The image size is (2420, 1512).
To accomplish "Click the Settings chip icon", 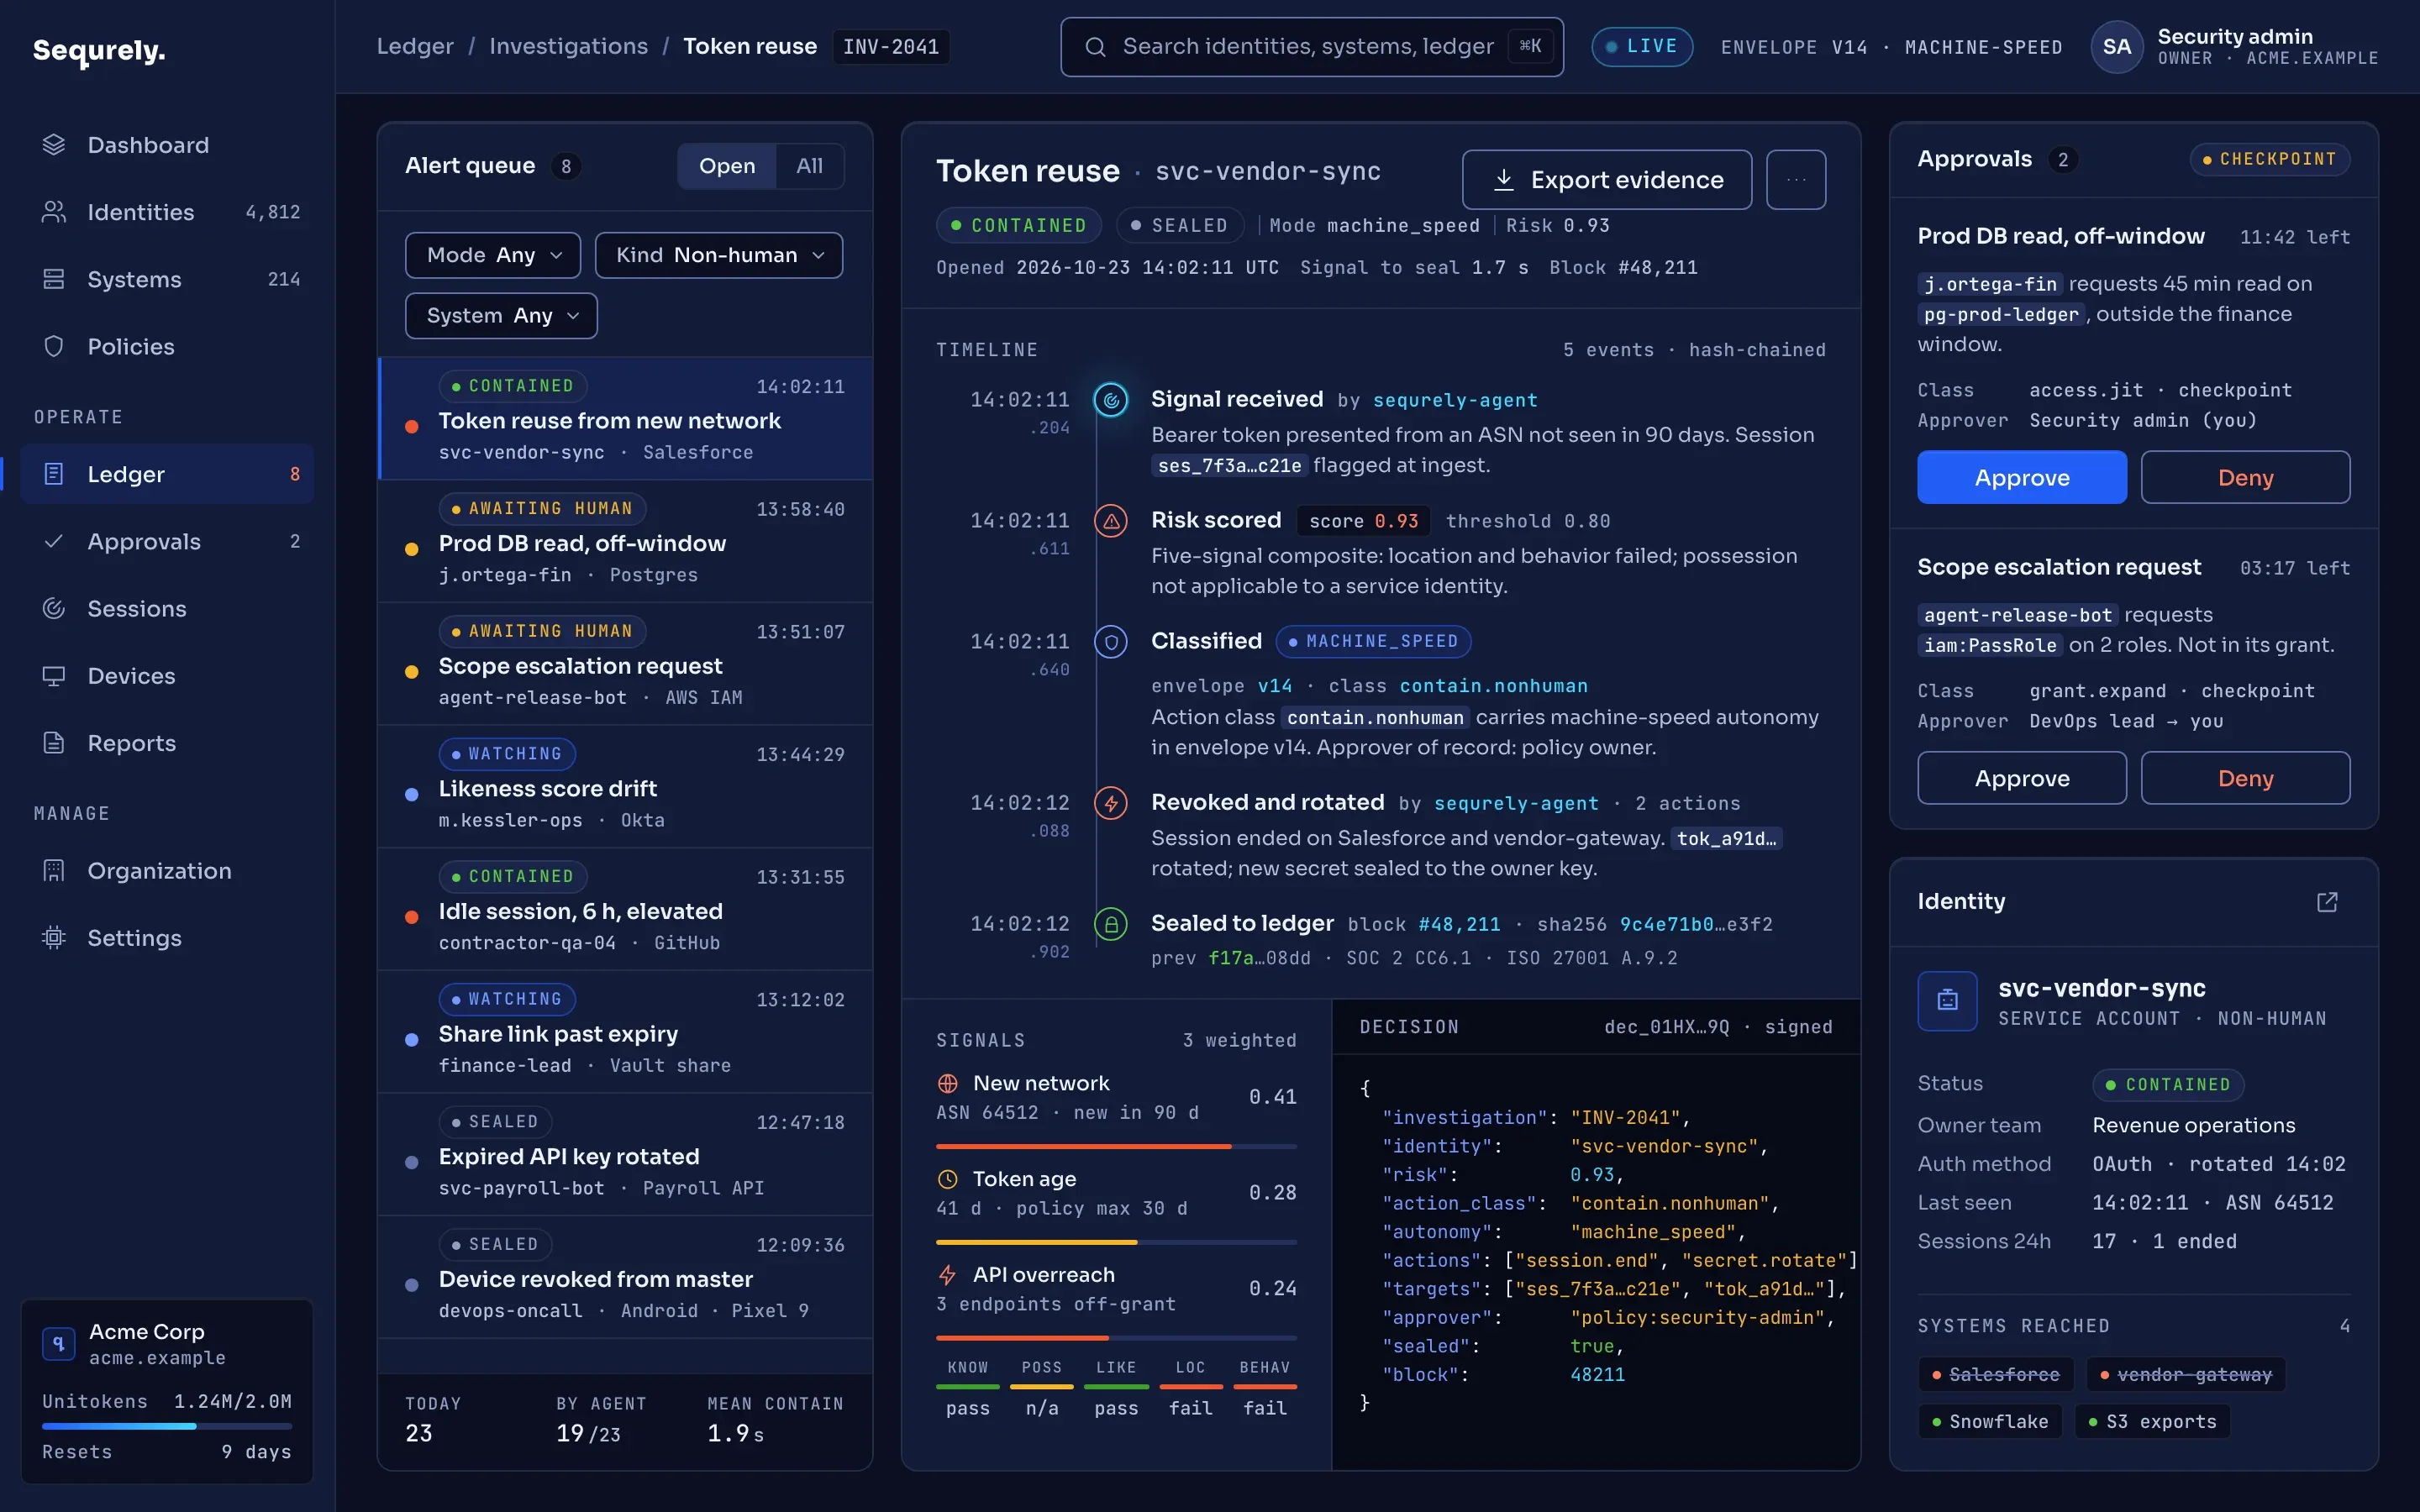I will [x=54, y=937].
